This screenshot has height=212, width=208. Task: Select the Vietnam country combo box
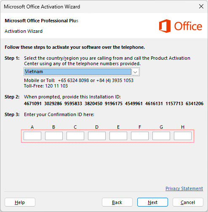(x=82, y=72)
